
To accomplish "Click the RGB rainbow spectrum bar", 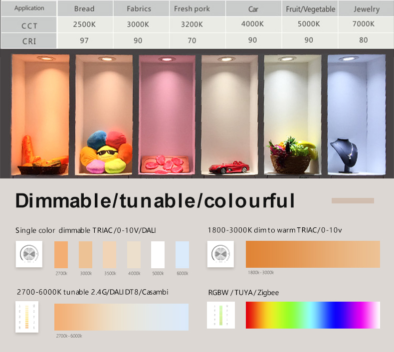I will [312, 315].
